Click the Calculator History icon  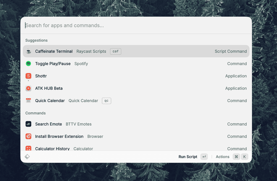28,148
